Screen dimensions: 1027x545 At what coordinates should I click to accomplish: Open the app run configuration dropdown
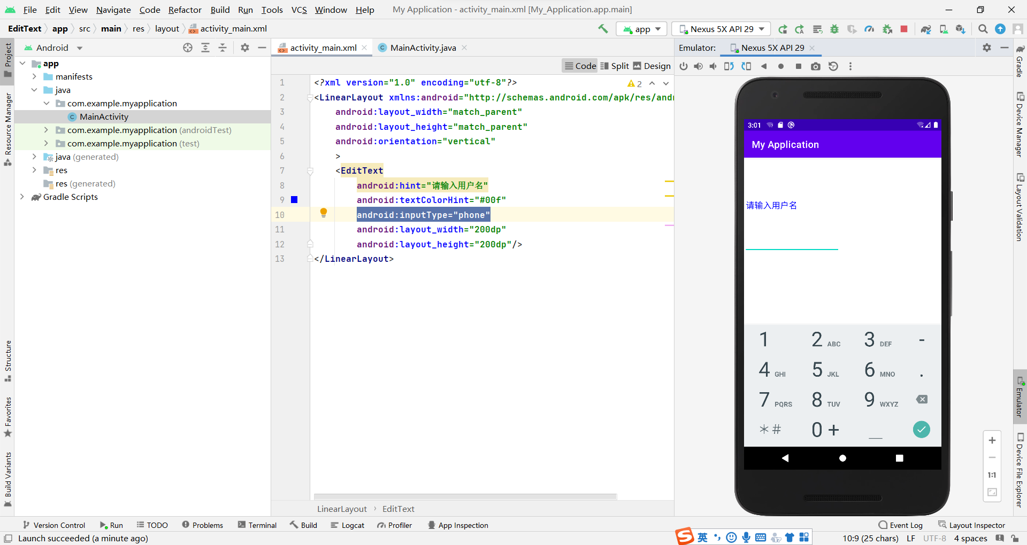(641, 29)
